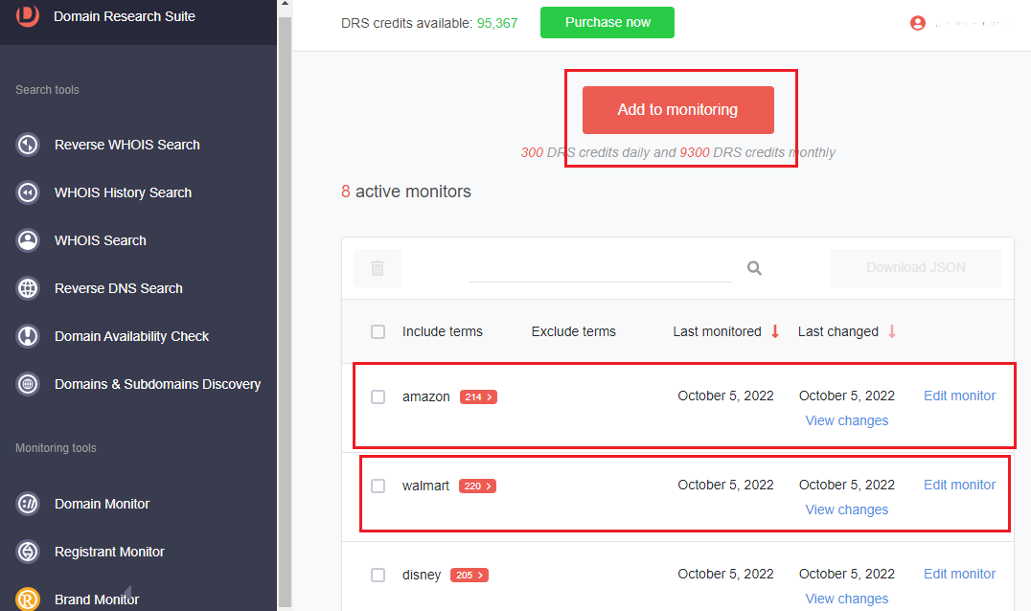Click the sidebar vertical scrollbar
Screen dimensions: 1031x611
pos(285,312)
